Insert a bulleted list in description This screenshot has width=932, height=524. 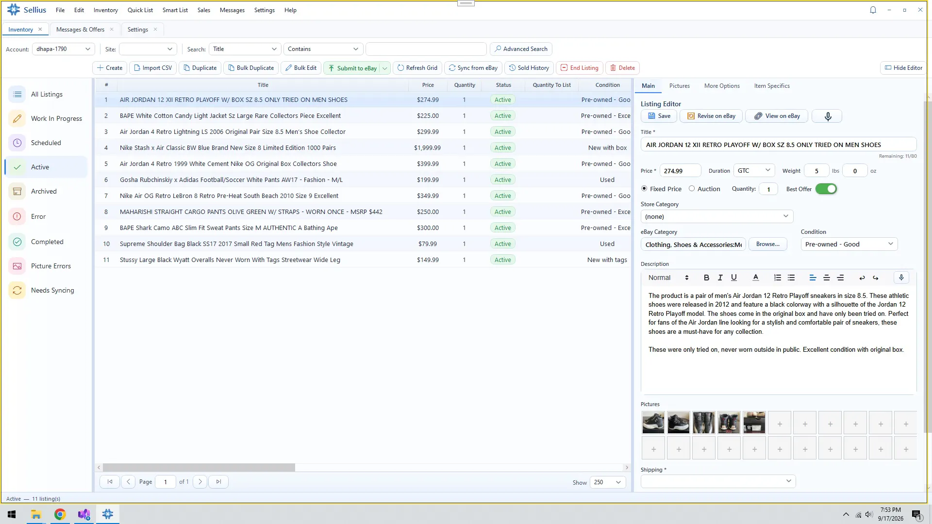[791, 278]
